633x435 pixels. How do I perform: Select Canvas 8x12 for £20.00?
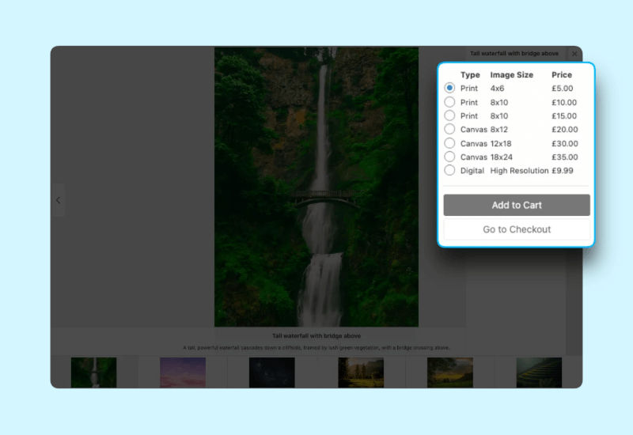pyautogui.click(x=449, y=129)
